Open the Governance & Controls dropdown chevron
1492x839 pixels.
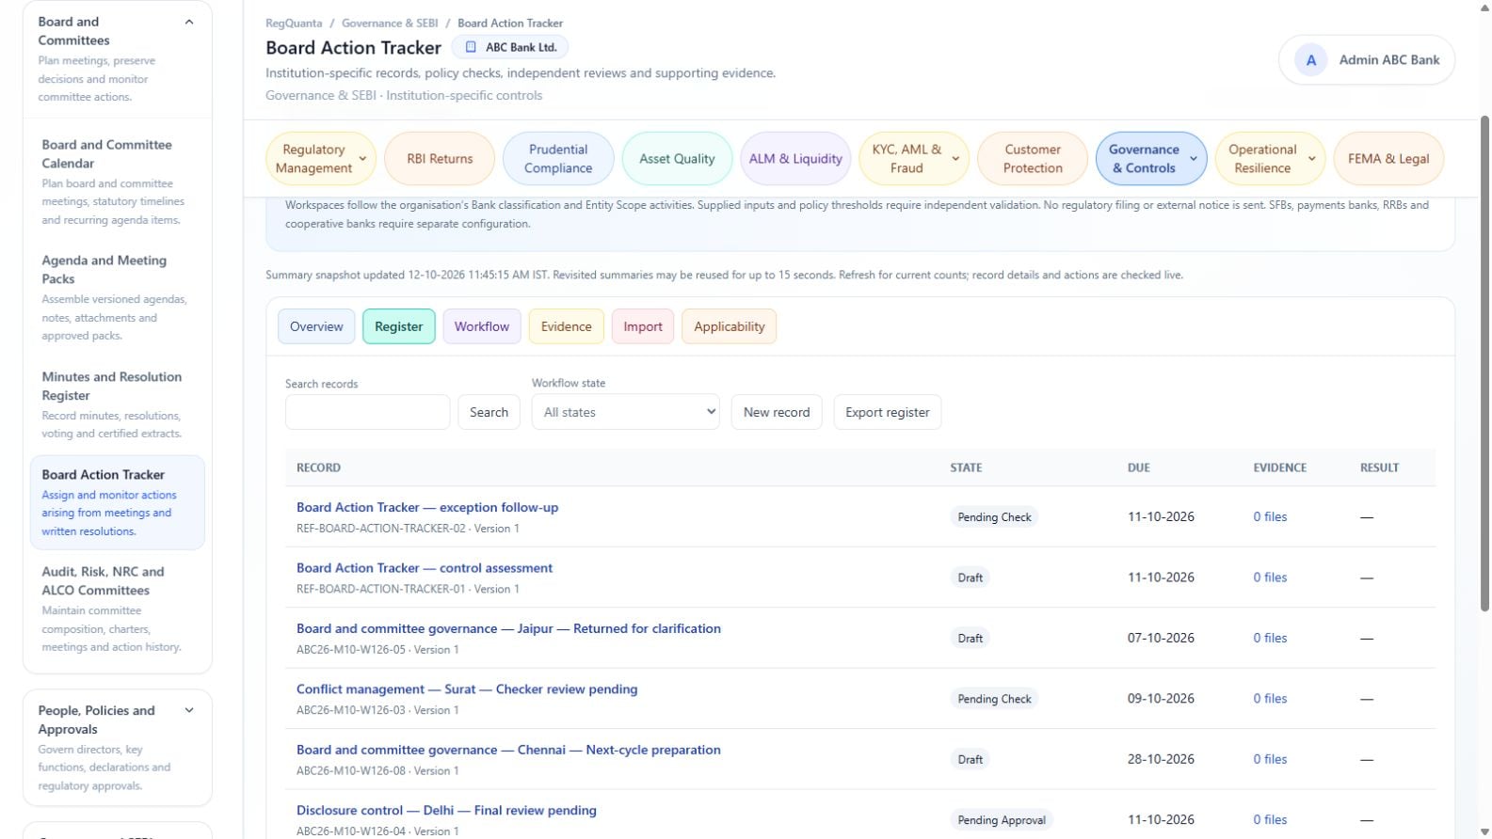[x=1194, y=159]
